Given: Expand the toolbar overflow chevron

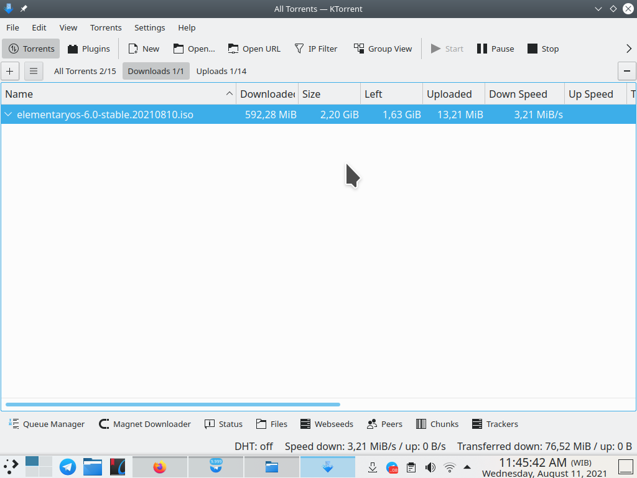Looking at the screenshot, I should (x=629, y=49).
